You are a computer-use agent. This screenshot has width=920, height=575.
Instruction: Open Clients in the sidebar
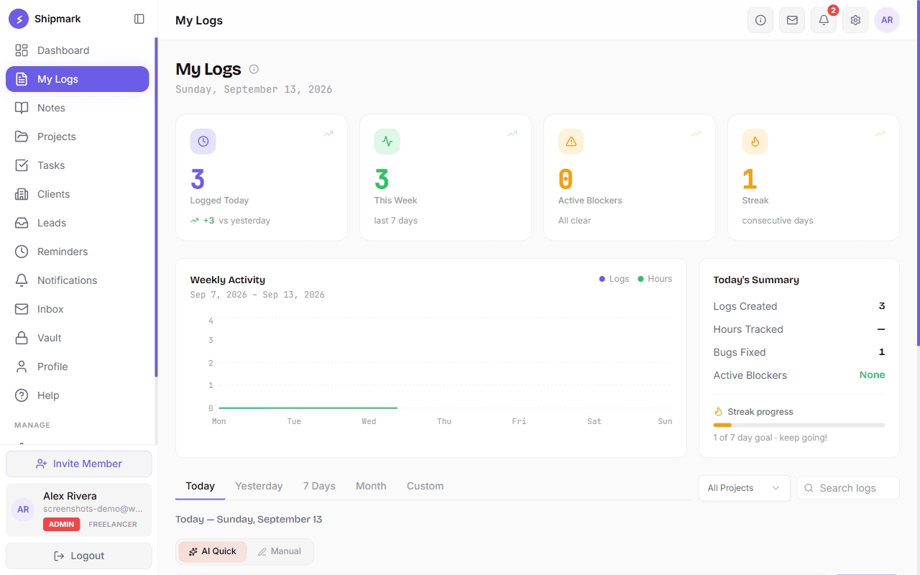tap(78, 194)
